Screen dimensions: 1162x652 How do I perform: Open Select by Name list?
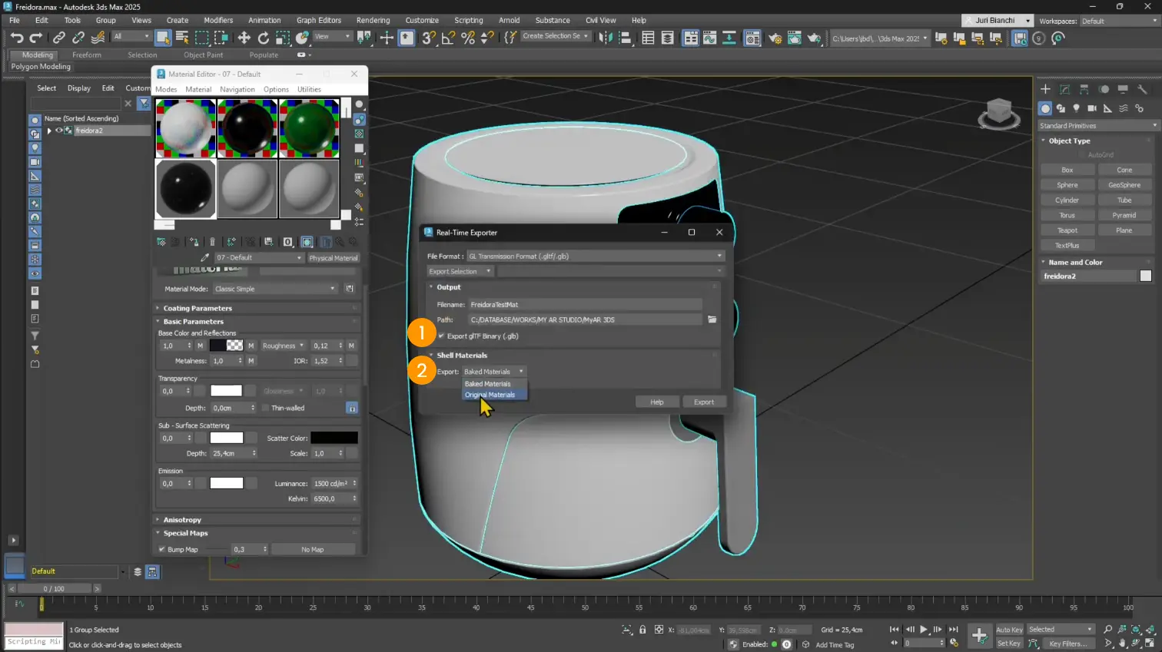[x=182, y=38]
